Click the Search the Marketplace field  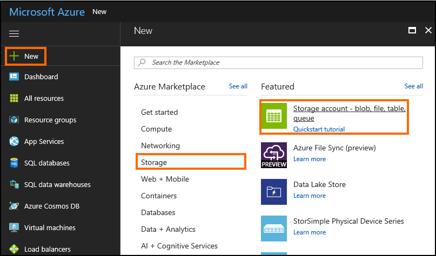click(x=278, y=63)
